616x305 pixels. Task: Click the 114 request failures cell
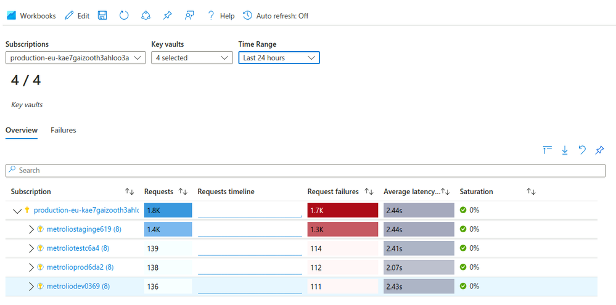(343, 248)
